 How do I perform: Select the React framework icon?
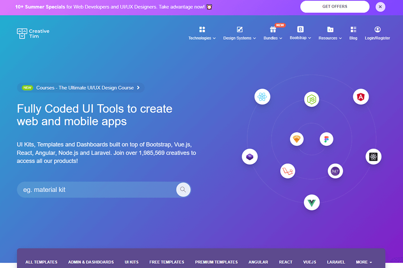click(x=262, y=97)
